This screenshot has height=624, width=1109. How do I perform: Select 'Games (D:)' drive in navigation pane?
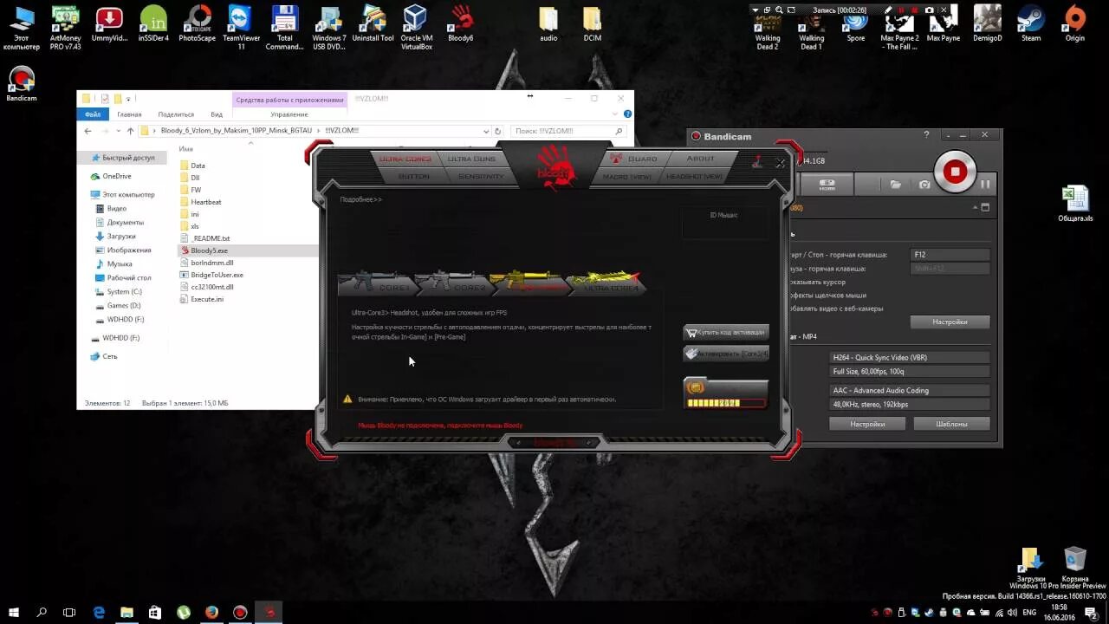point(117,305)
